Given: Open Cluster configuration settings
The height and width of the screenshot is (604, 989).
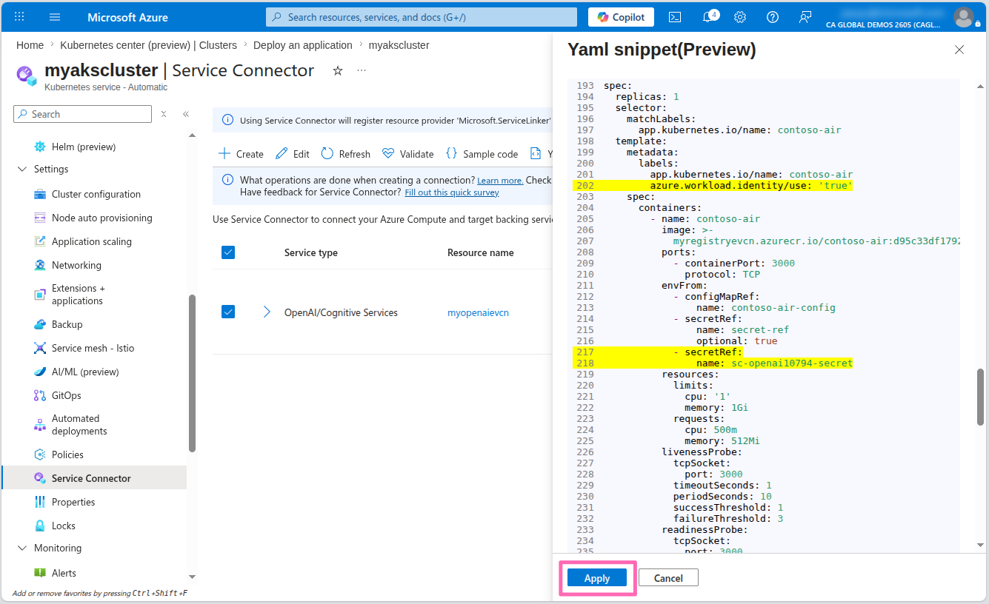Looking at the screenshot, I should coord(96,194).
